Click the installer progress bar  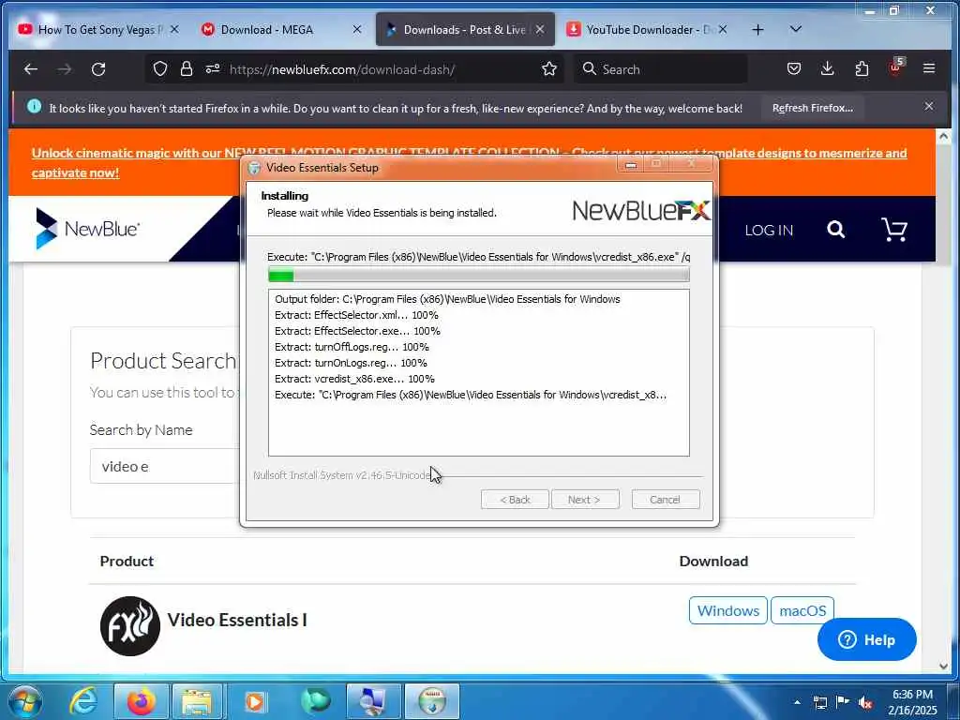(x=479, y=276)
